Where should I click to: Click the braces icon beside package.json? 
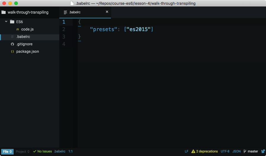point(12,52)
